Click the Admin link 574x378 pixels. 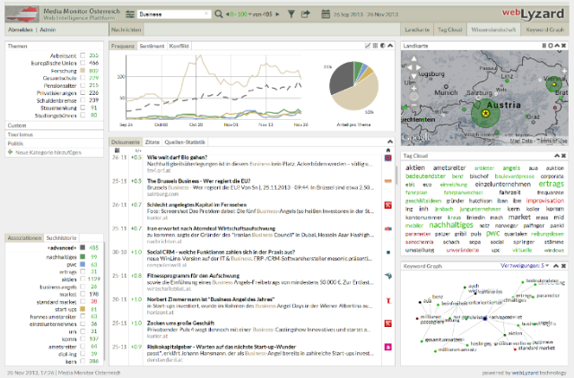coord(48,30)
